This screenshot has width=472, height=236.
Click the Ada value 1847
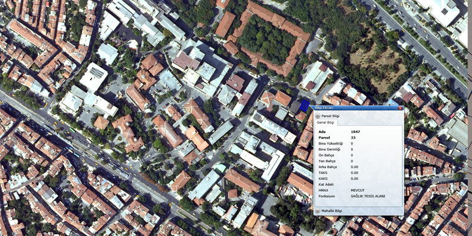(x=355, y=132)
